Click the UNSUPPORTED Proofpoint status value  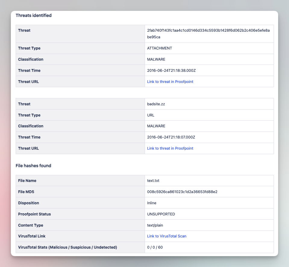(161, 214)
